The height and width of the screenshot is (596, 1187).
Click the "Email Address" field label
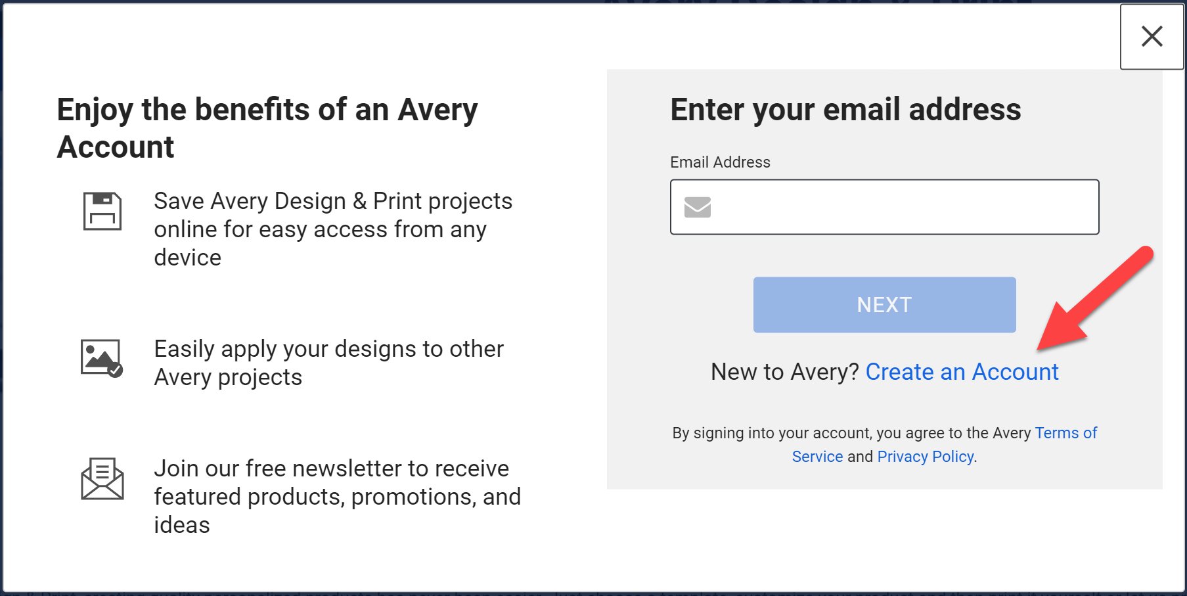point(720,162)
